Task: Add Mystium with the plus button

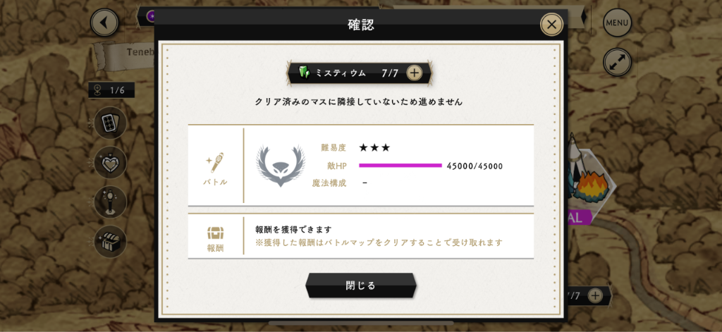Action: coord(415,73)
